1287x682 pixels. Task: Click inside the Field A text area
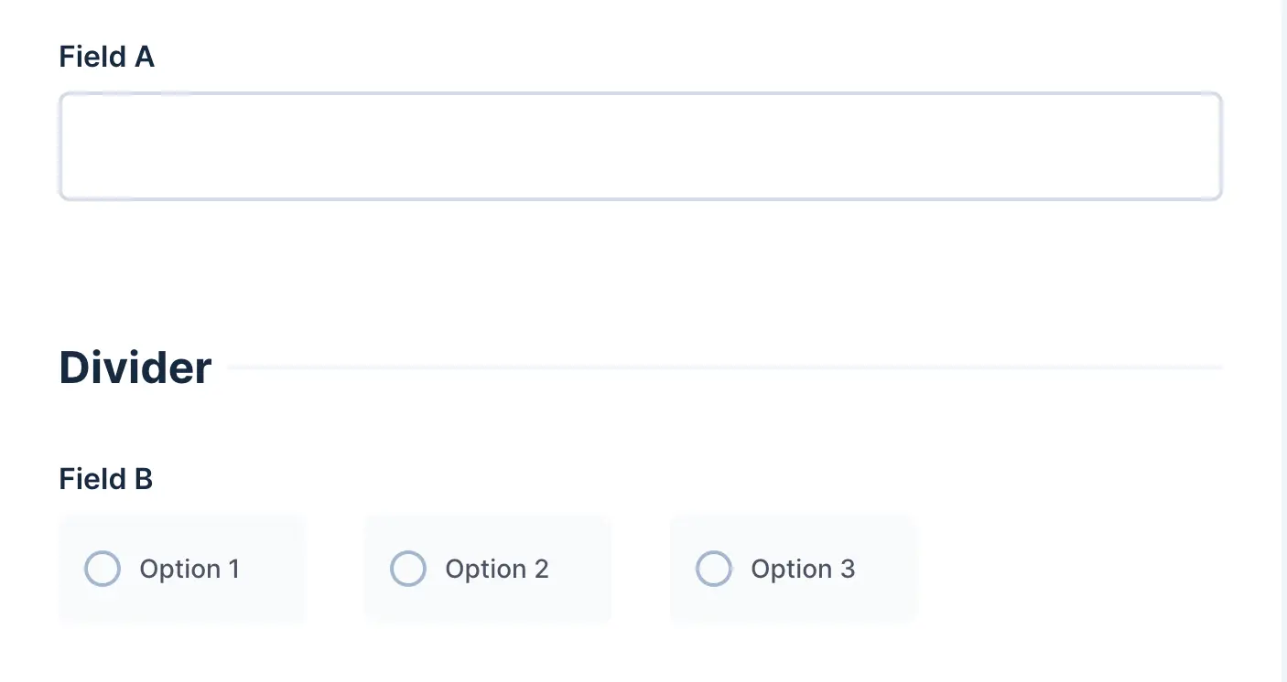point(641,144)
